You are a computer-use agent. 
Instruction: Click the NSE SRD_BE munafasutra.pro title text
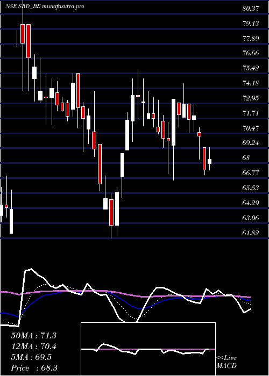(45, 6)
